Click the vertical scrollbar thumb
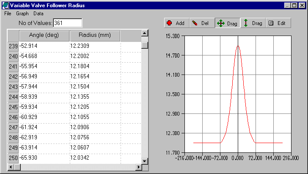Screen dimensions: 308x174 click(x=145, y=45)
